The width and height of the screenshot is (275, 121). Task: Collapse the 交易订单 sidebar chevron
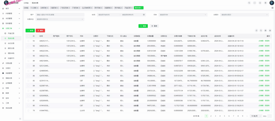(x=19, y=28)
